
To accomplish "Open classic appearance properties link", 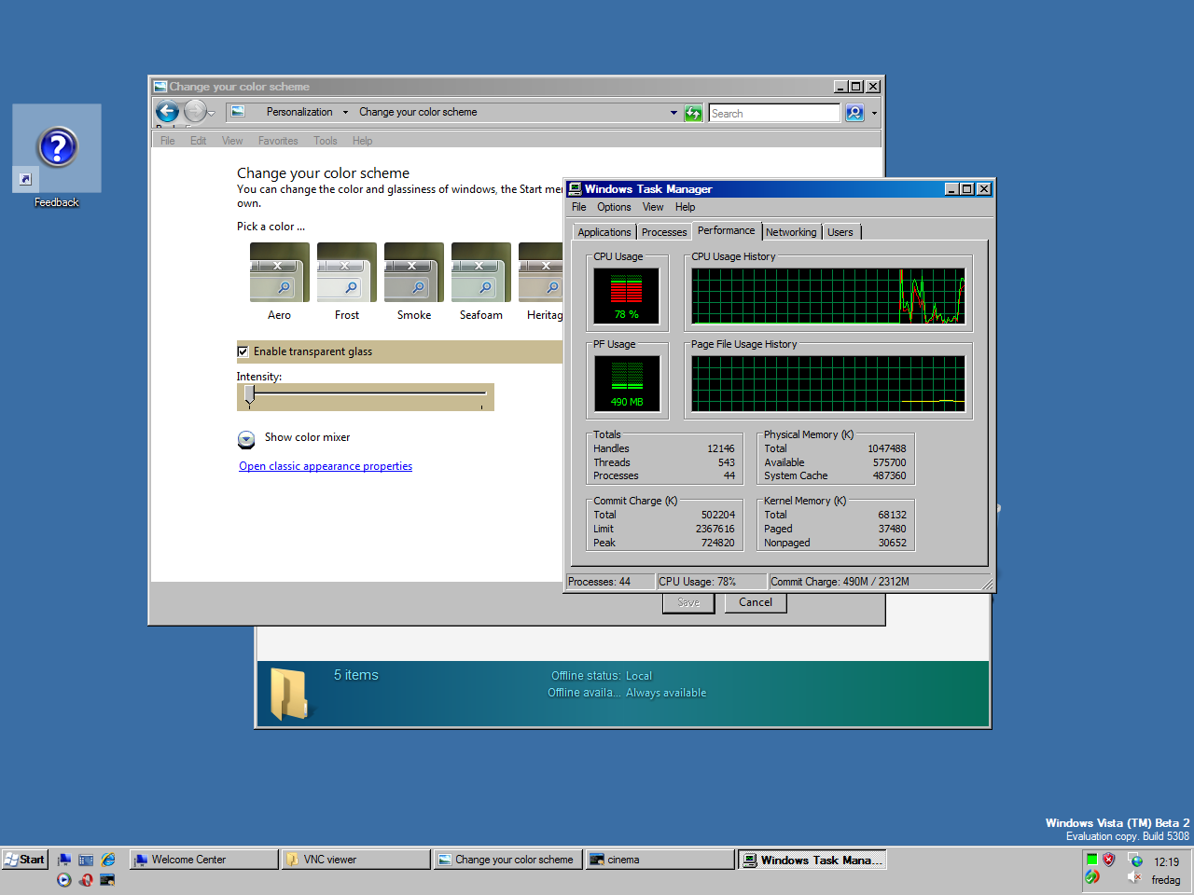I will (x=326, y=466).
